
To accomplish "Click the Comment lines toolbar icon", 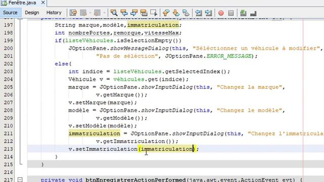I will click(x=243, y=13).
